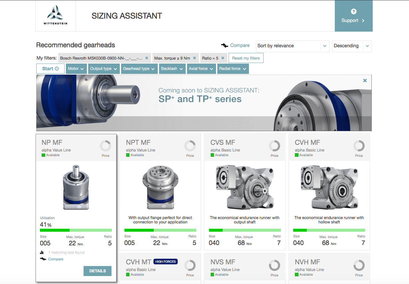409x284 pixels.
Task: Remove the Max. torque ≥ 9 Nm filter
Action: 195,58
